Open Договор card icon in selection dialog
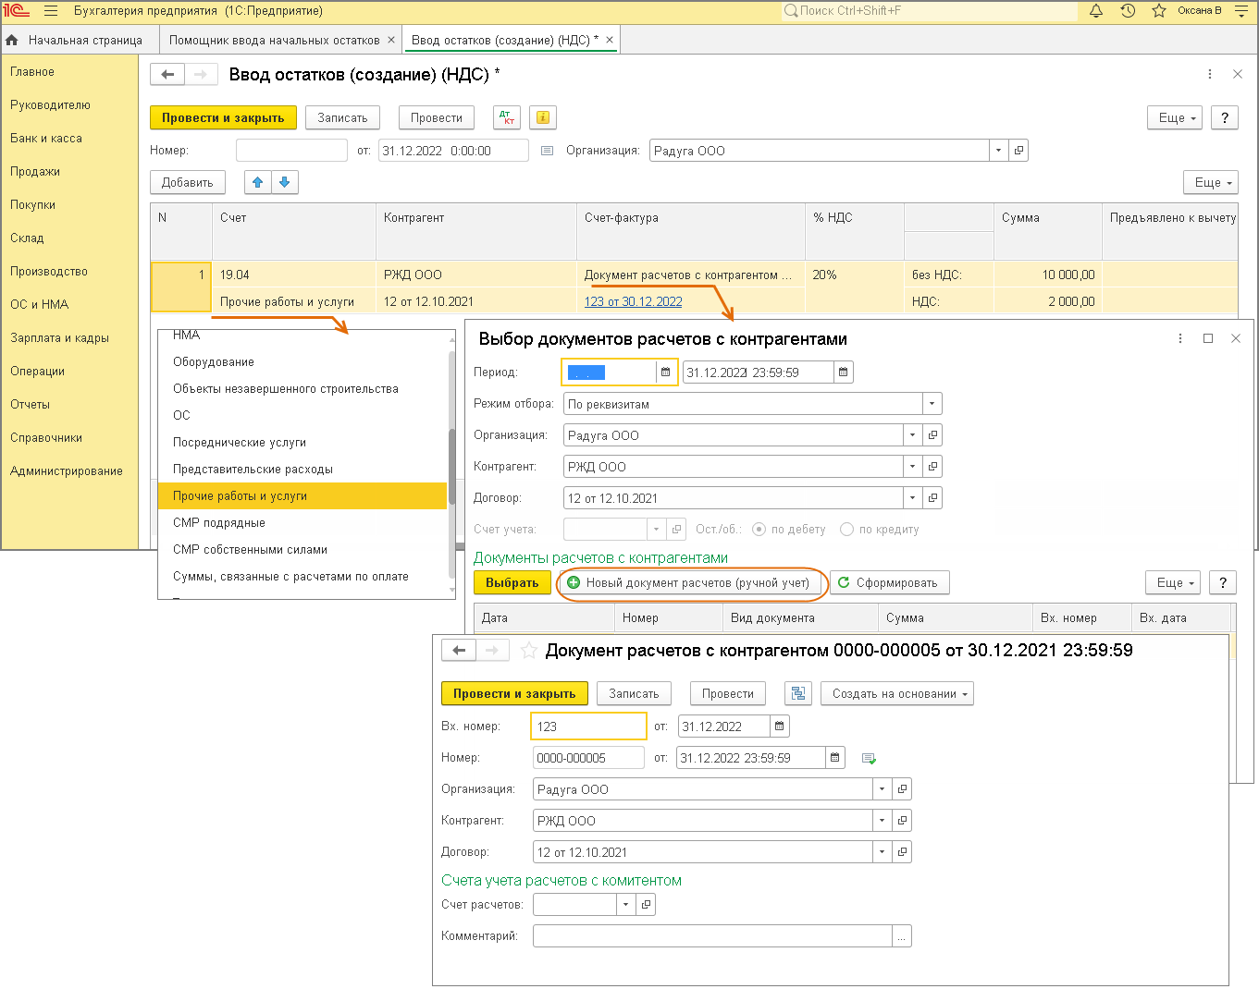Screen dimensions: 1259x989 pos(932,498)
